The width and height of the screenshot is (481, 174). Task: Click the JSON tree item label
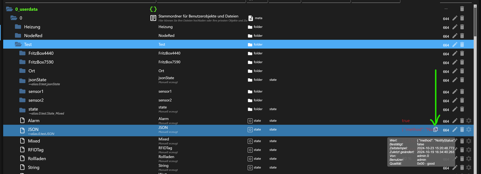[33, 130]
